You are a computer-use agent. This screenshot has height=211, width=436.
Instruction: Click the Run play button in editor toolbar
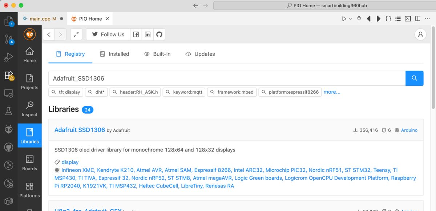344,19
